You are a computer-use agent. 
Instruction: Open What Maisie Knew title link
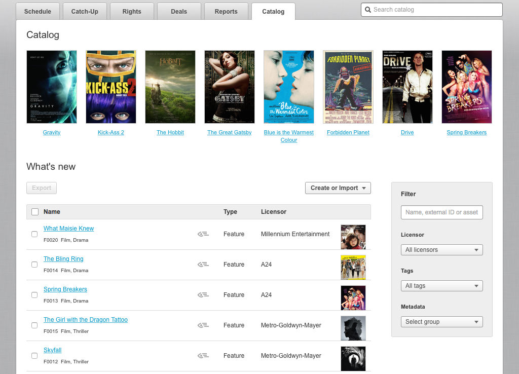click(69, 229)
